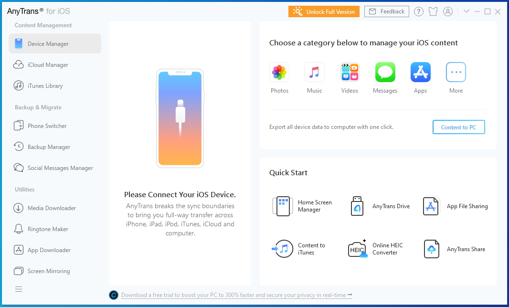
Task: Start Content to iTunes transfer
Action: (x=298, y=249)
